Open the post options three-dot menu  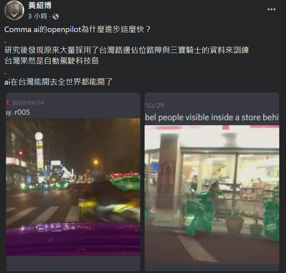click(x=271, y=9)
